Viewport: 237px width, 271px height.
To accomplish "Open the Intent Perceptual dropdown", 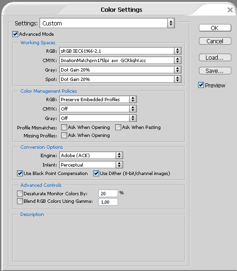I will click(x=91, y=165).
